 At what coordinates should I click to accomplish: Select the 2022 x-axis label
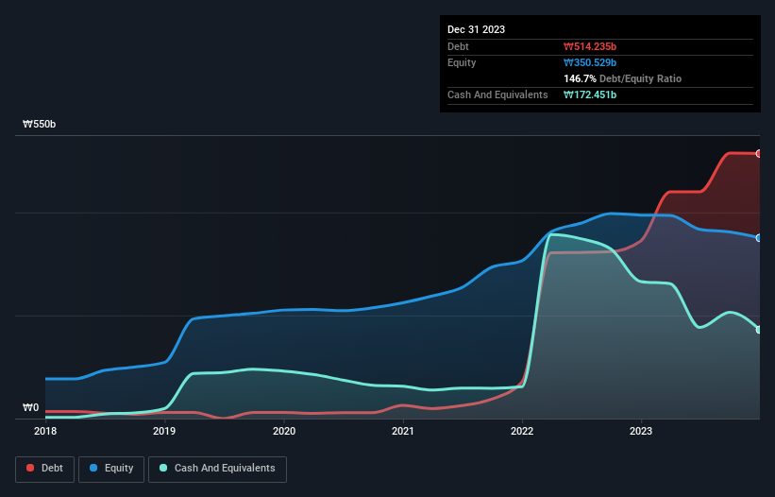[522, 431]
